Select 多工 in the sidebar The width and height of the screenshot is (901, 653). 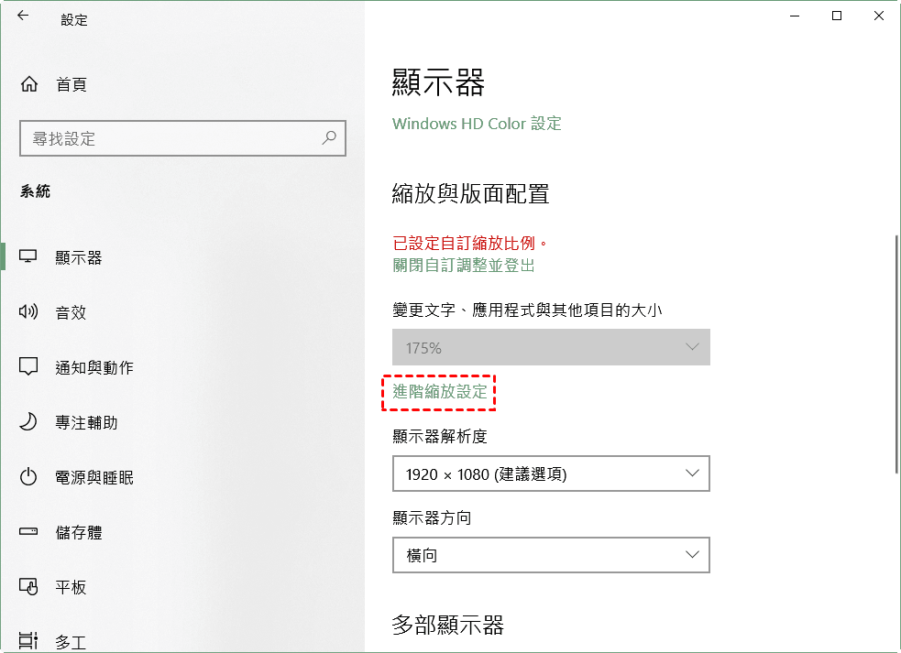[x=71, y=640]
